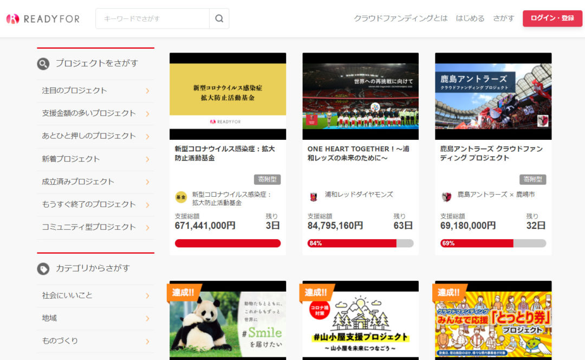Click the 達成!! badge on panda card
This screenshot has height=360, width=585.
click(x=184, y=292)
